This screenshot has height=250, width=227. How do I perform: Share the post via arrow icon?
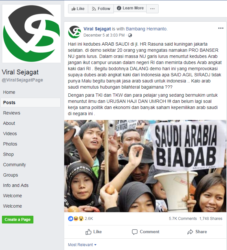click(x=197, y=232)
